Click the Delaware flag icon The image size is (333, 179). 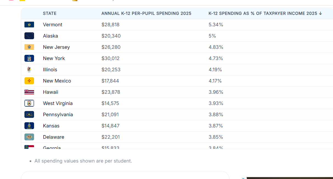tap(29, 137)
